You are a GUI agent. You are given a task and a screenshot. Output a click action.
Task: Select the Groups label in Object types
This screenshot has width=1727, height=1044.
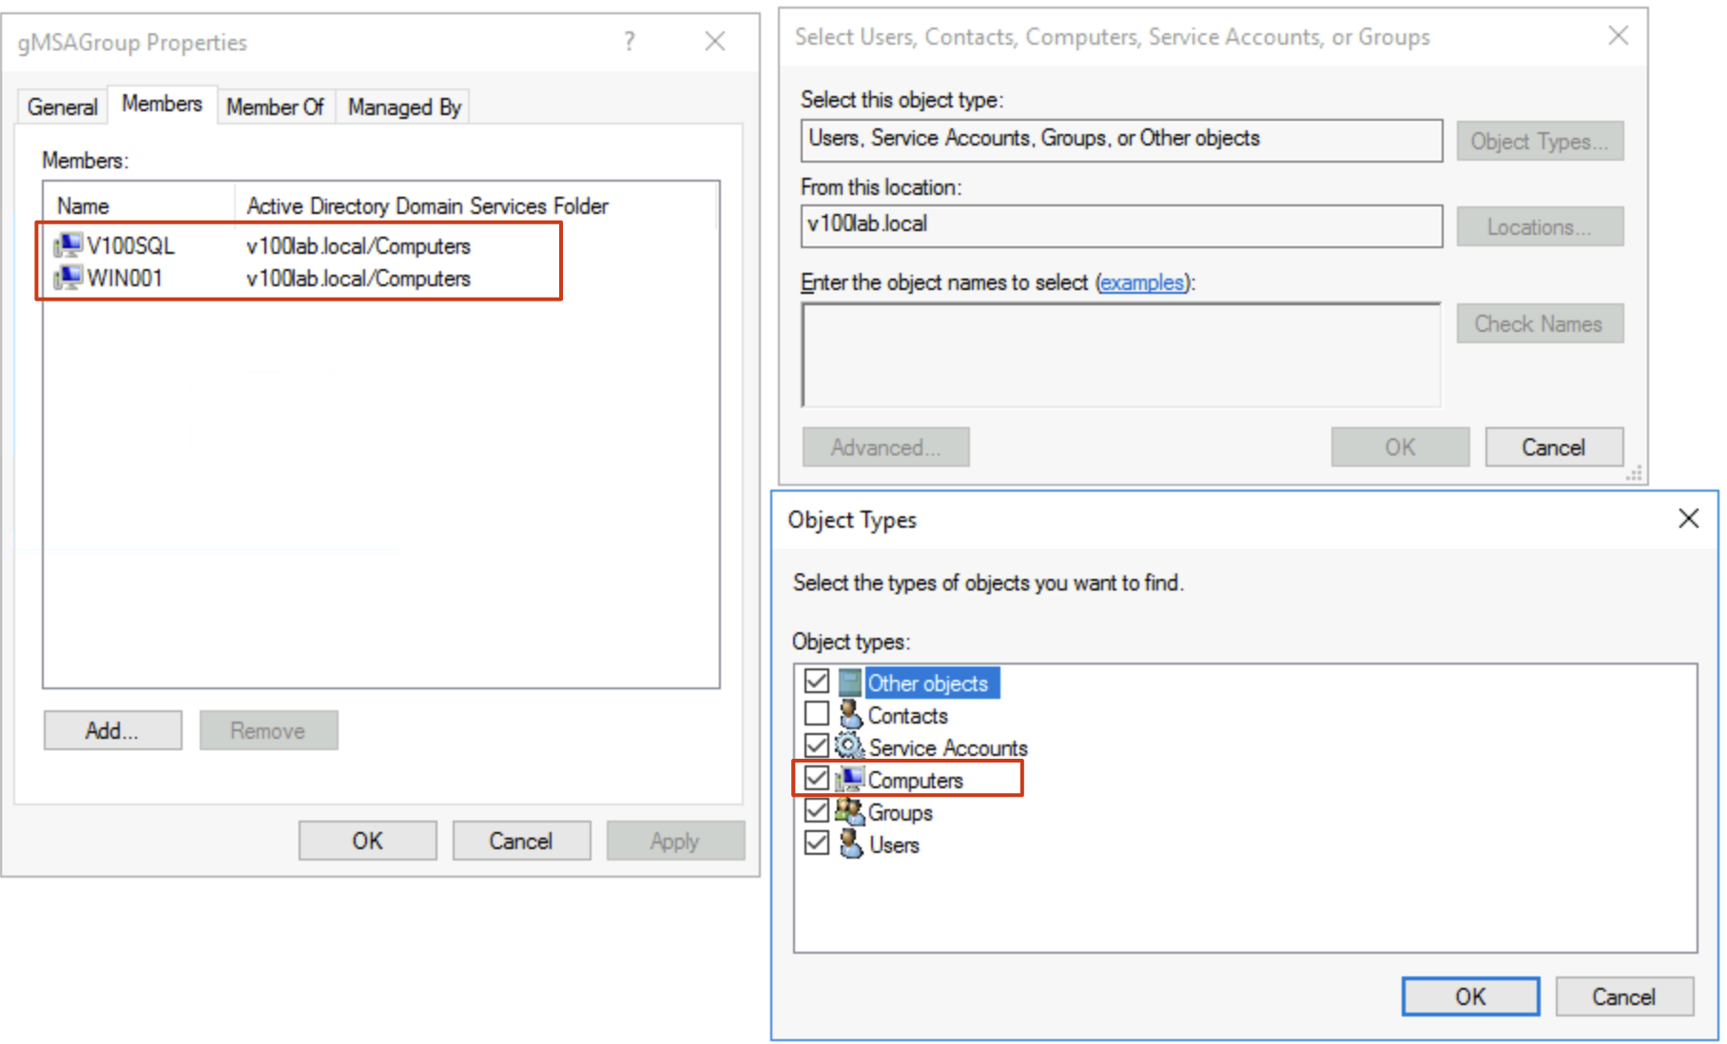[x=901, y=812]
